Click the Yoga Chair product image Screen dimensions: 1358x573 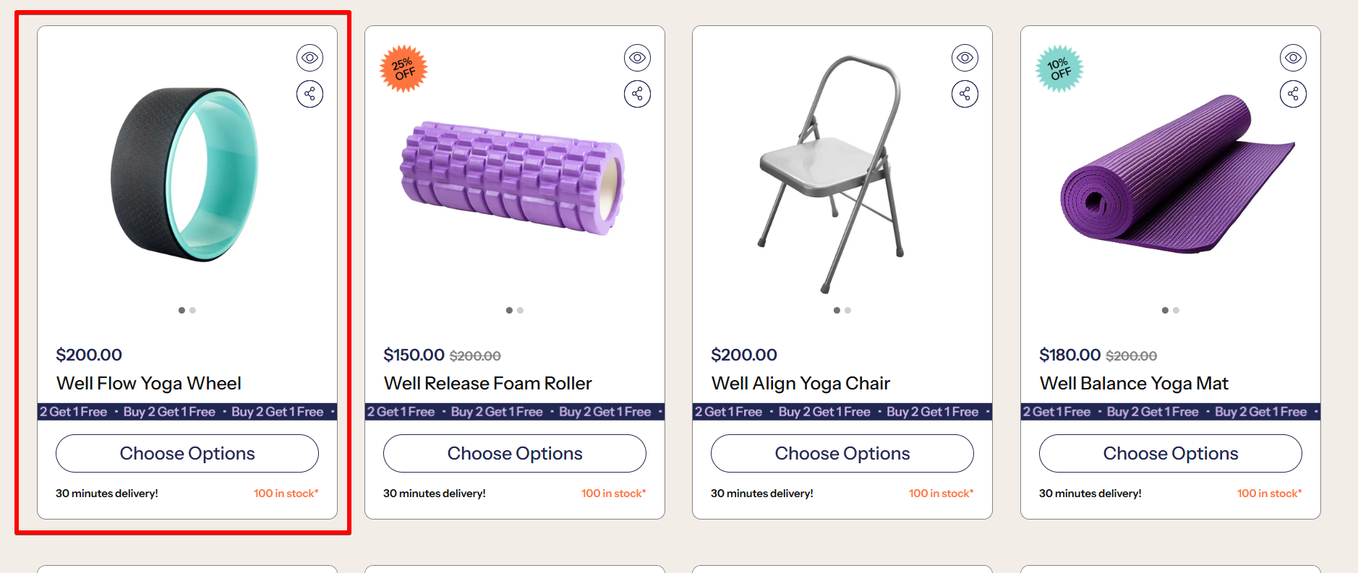832,173
